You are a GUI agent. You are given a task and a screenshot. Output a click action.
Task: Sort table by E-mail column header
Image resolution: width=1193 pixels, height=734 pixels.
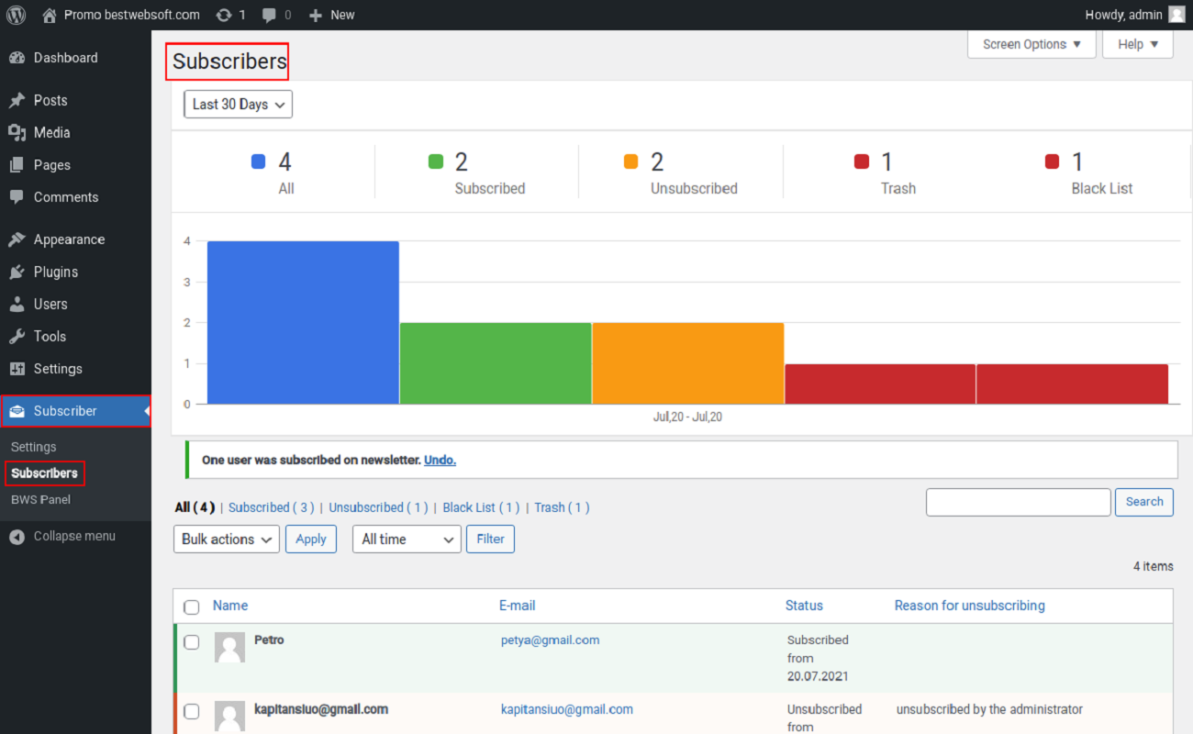click(518, 606)
